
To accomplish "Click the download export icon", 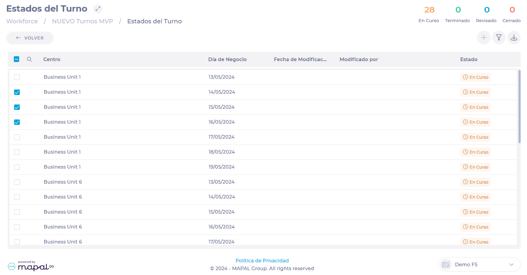I will click(x=513, y=38).
